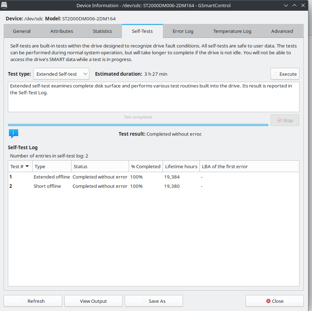Select the Short offline test row

point(154,186)
